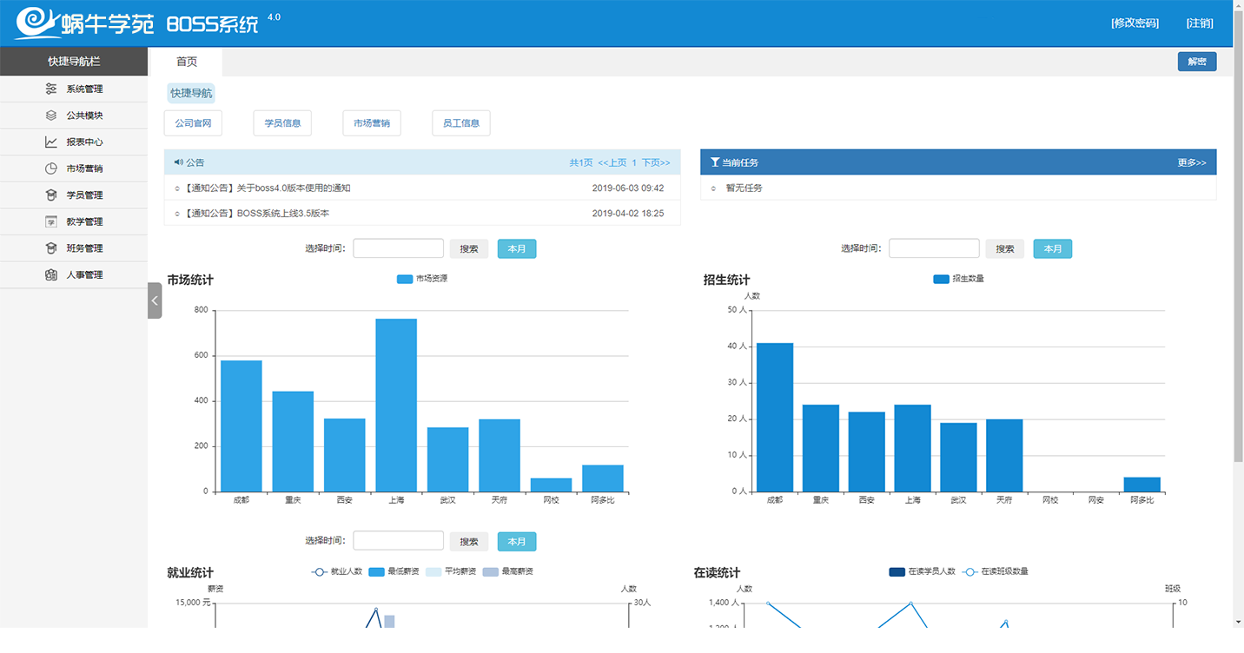Click the 学员管理 graduation cap icon
The height and width of the screenshot is (653, 1244).
(x=51, y=195)
